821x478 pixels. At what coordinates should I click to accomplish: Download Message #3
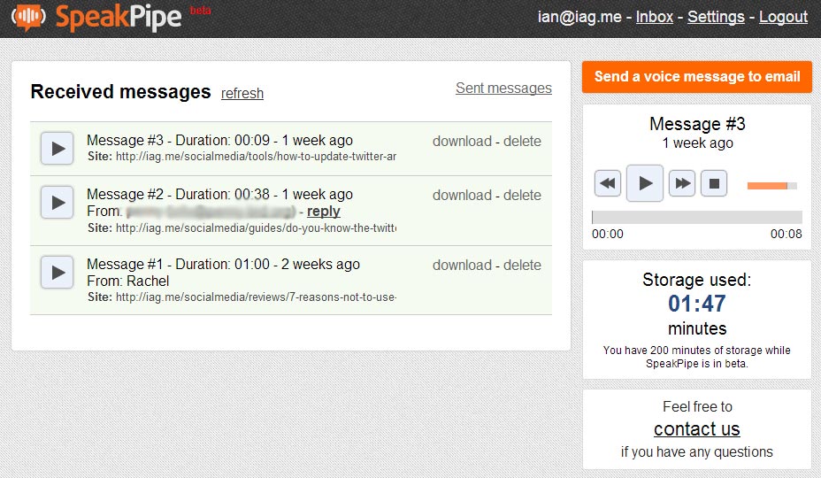462,142
